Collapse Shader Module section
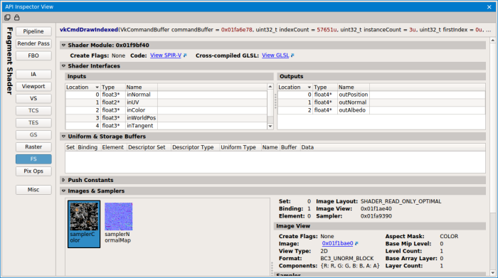Screen dimensions: 498x278 tap(63, 46)
